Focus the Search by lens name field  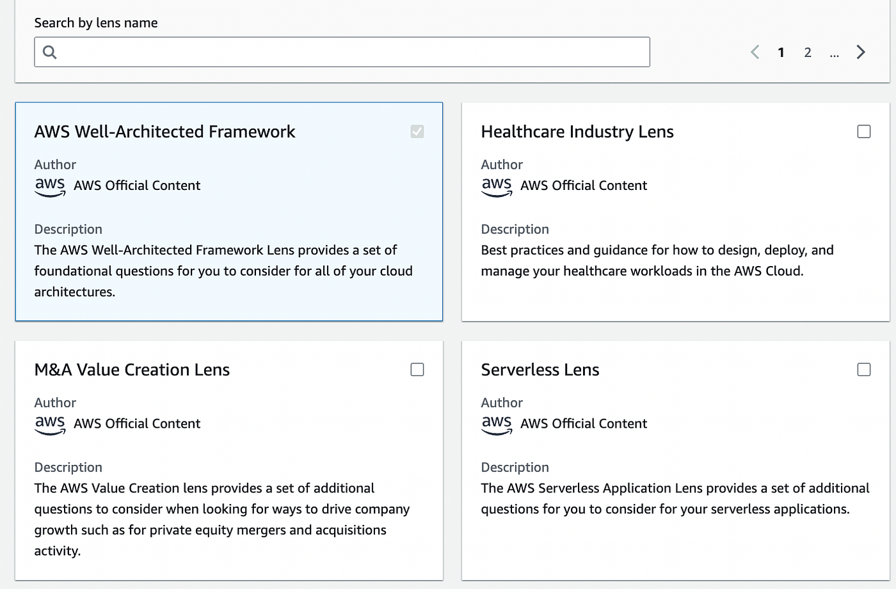coord(342,52)
